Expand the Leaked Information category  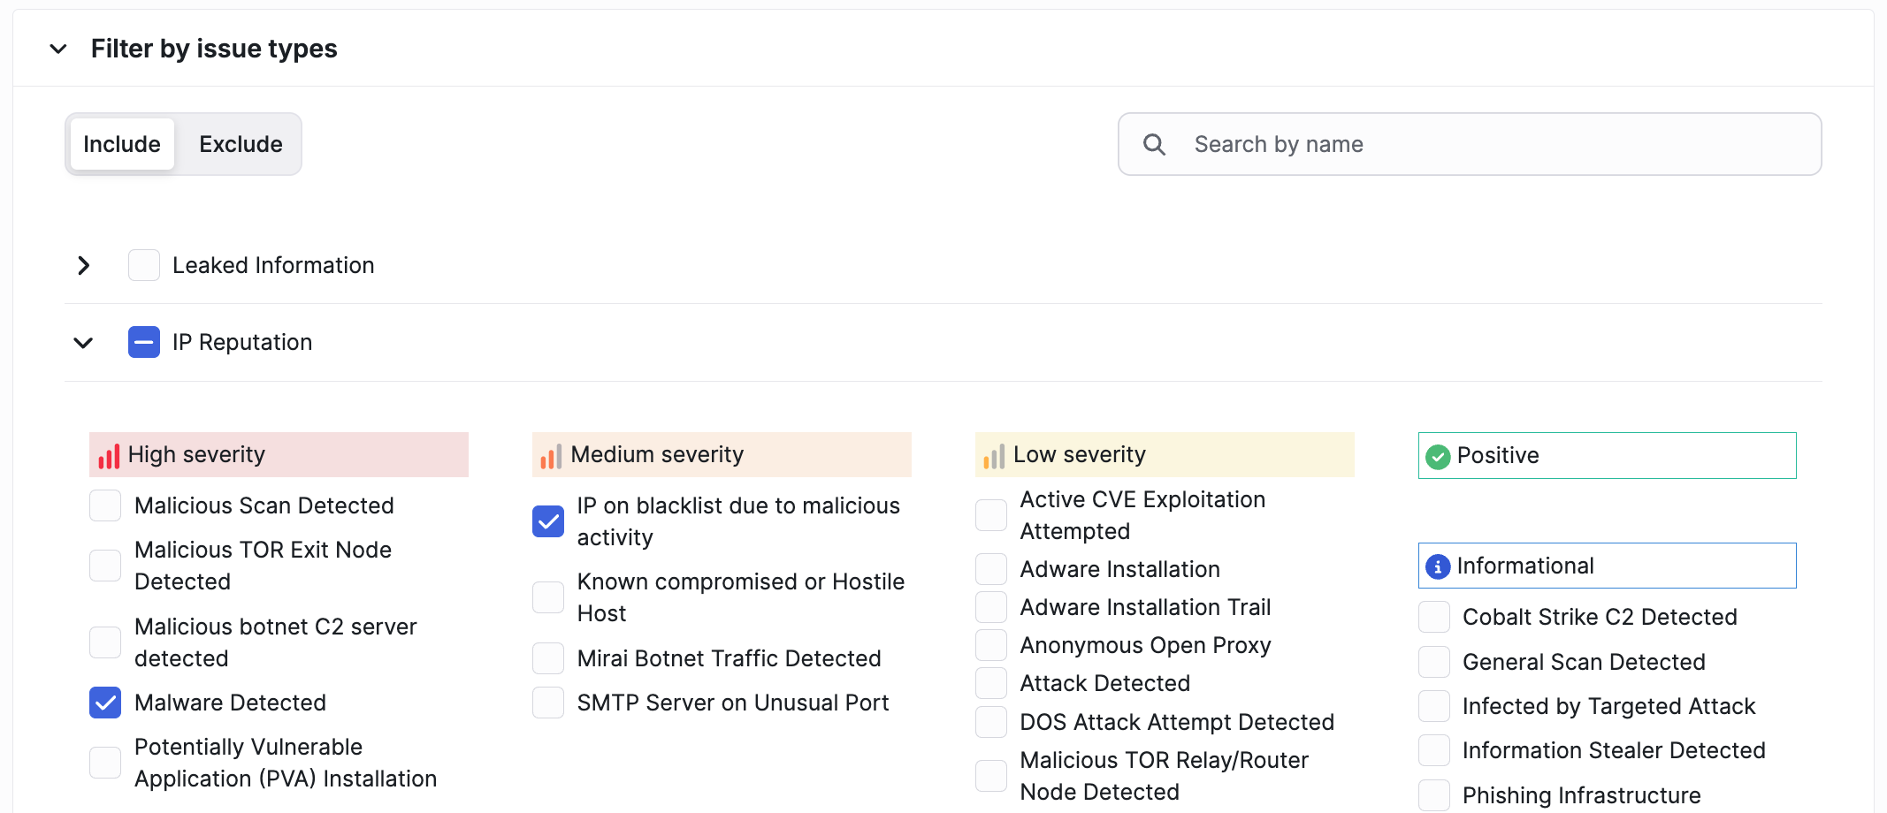pos(84,265)
